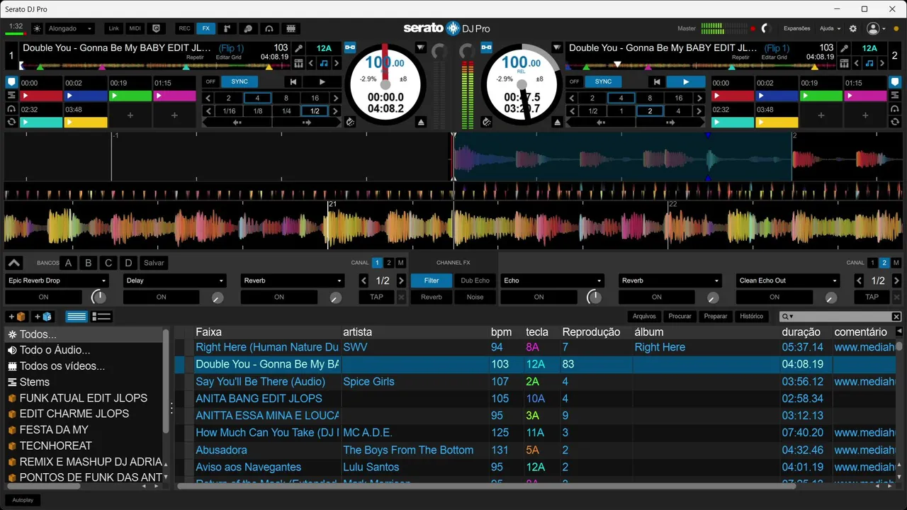Open the sampler panel icon next to FX
This screenshot has height=510, width=907.
227,28
